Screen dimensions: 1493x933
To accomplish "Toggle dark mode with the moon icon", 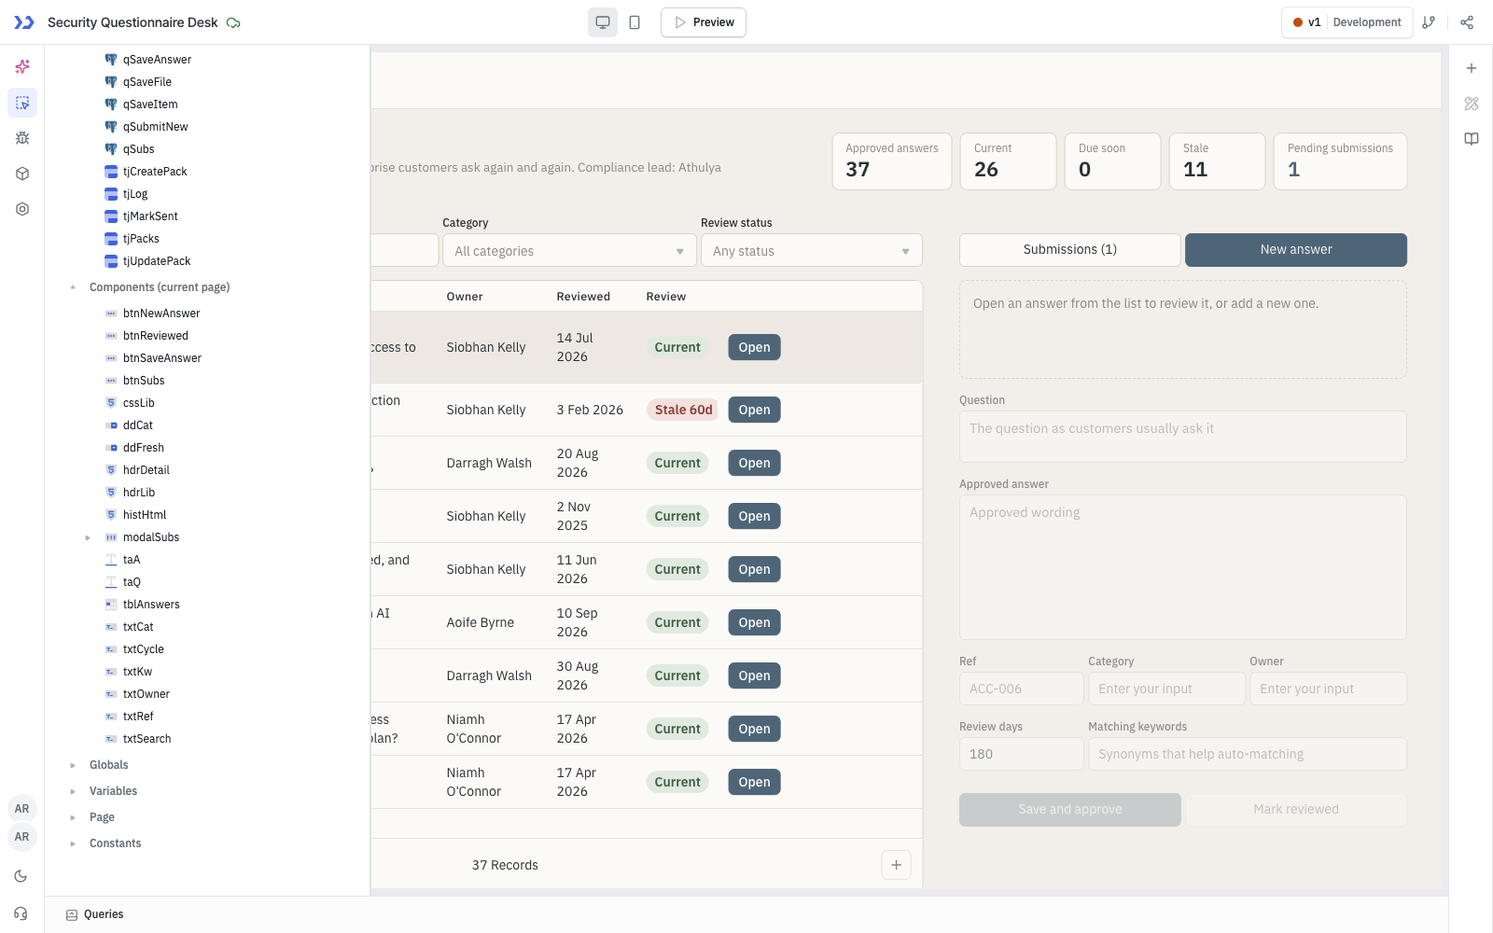I will tap(21, 876).
